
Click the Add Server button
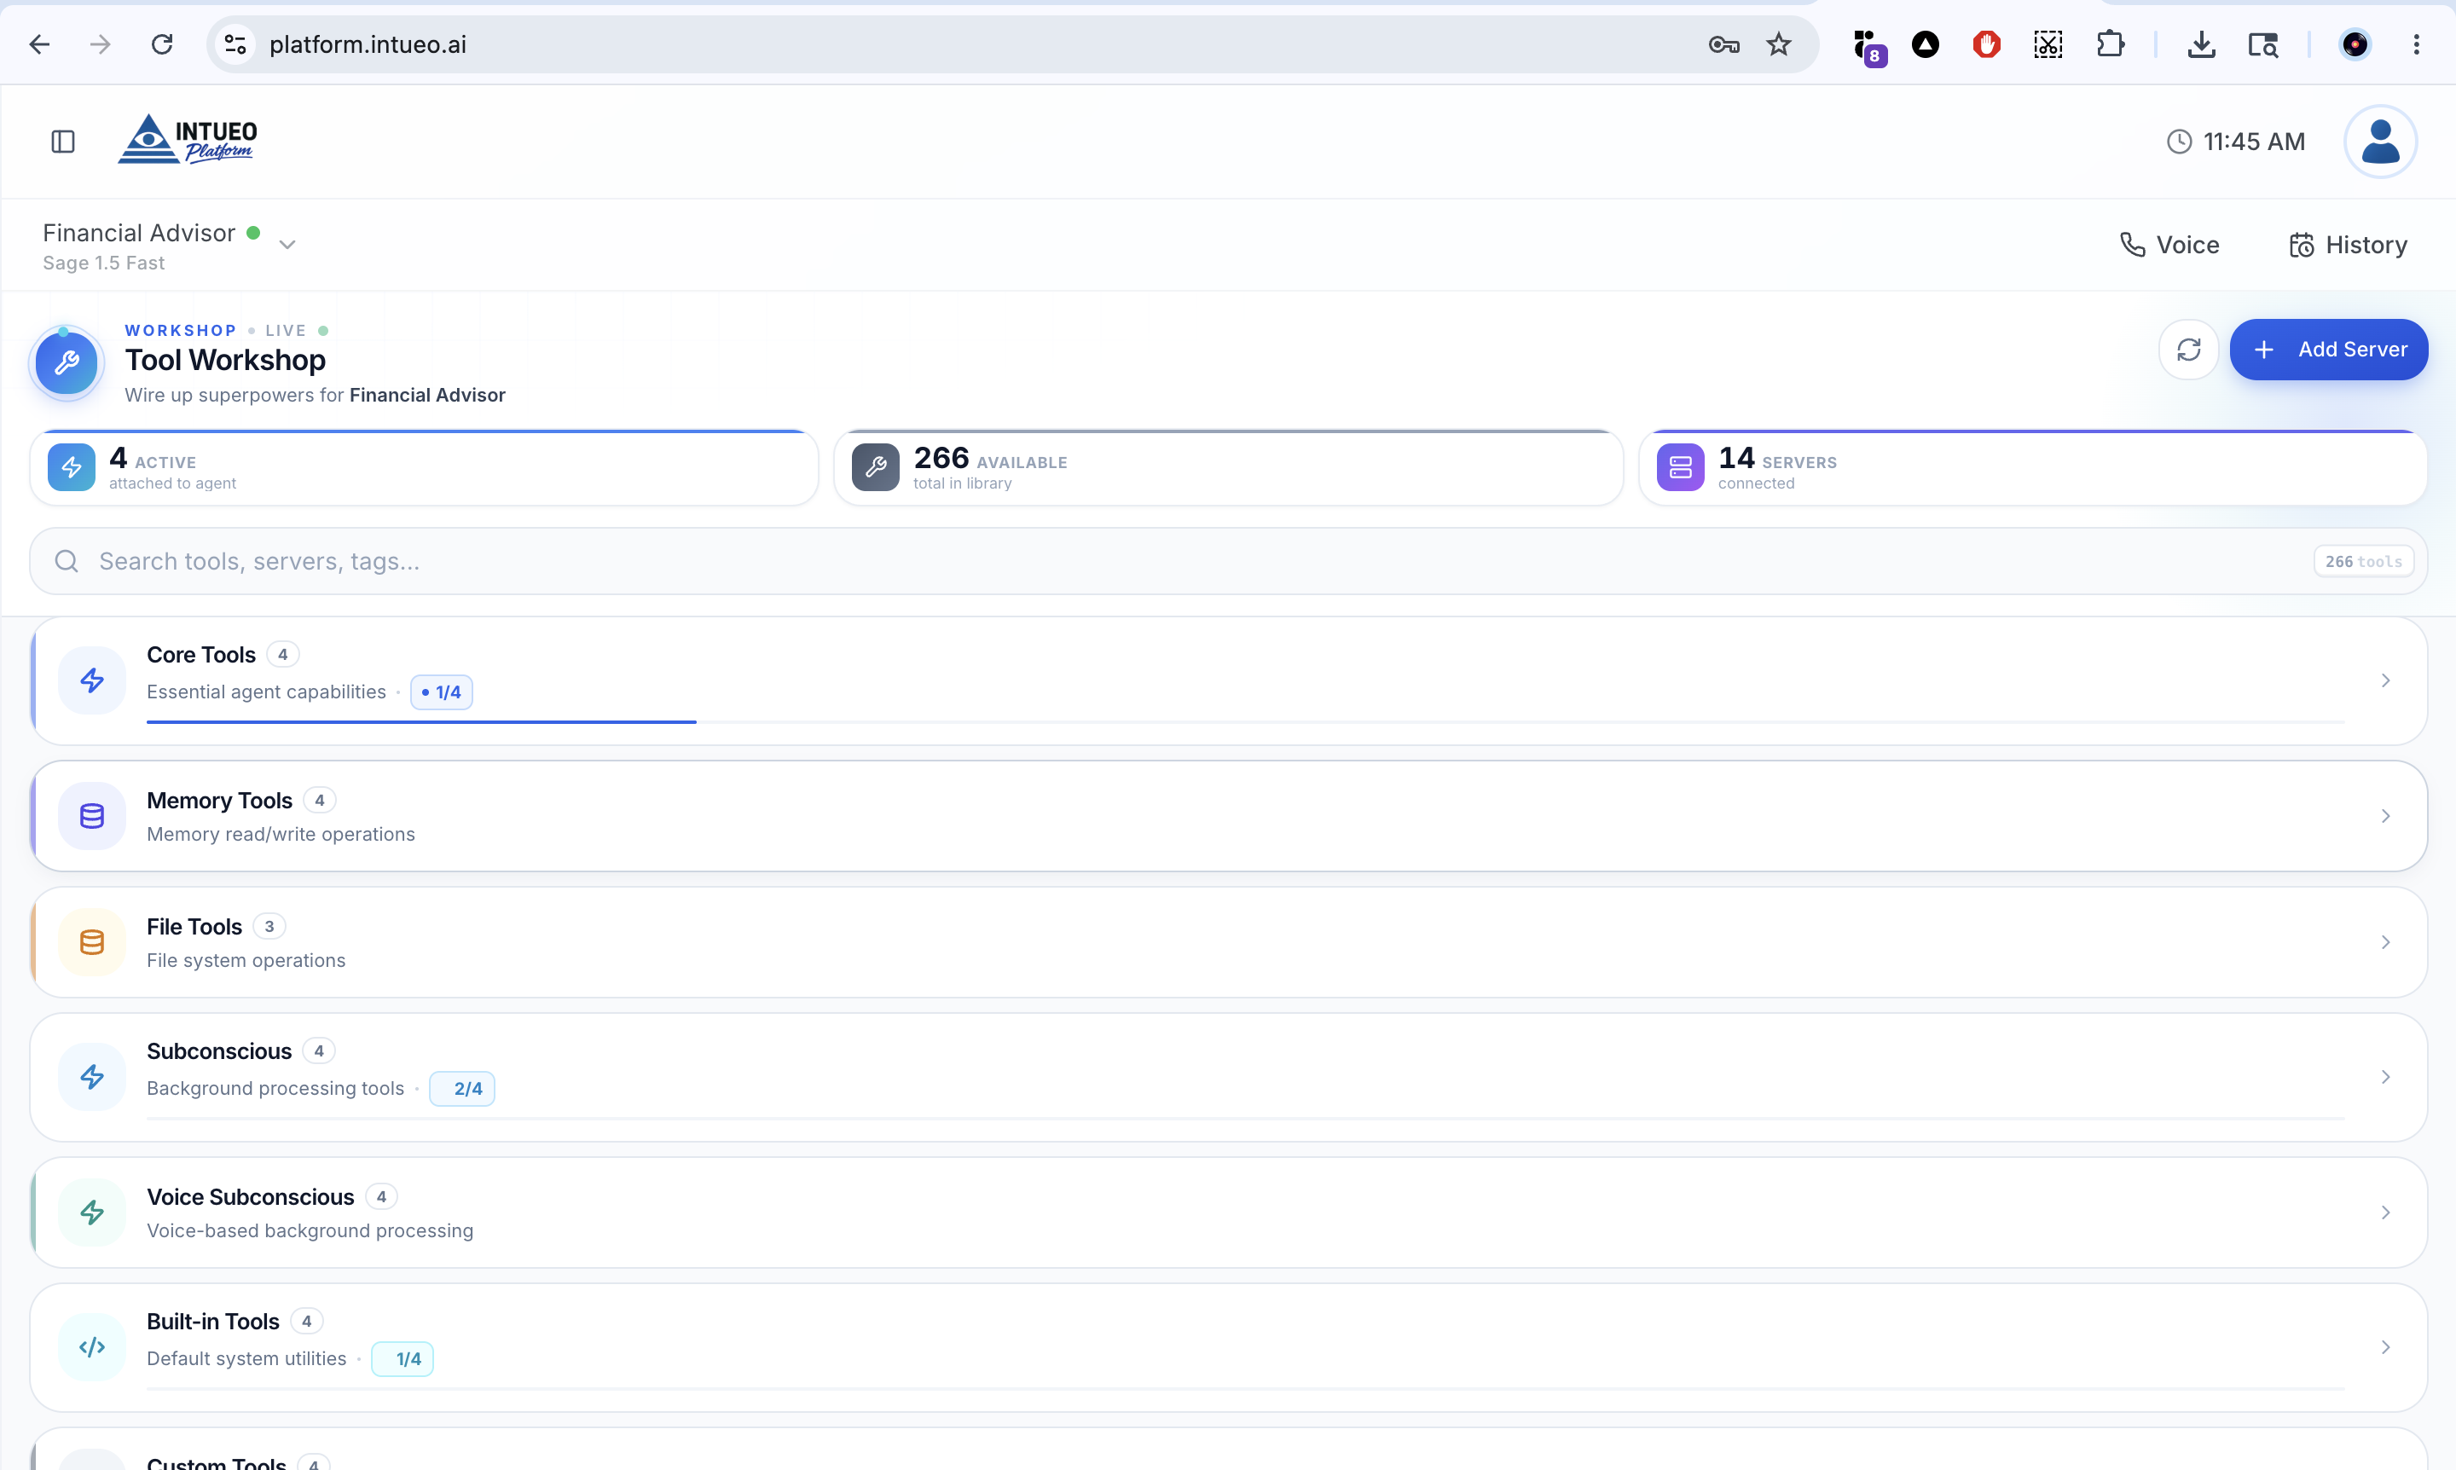2328,350
